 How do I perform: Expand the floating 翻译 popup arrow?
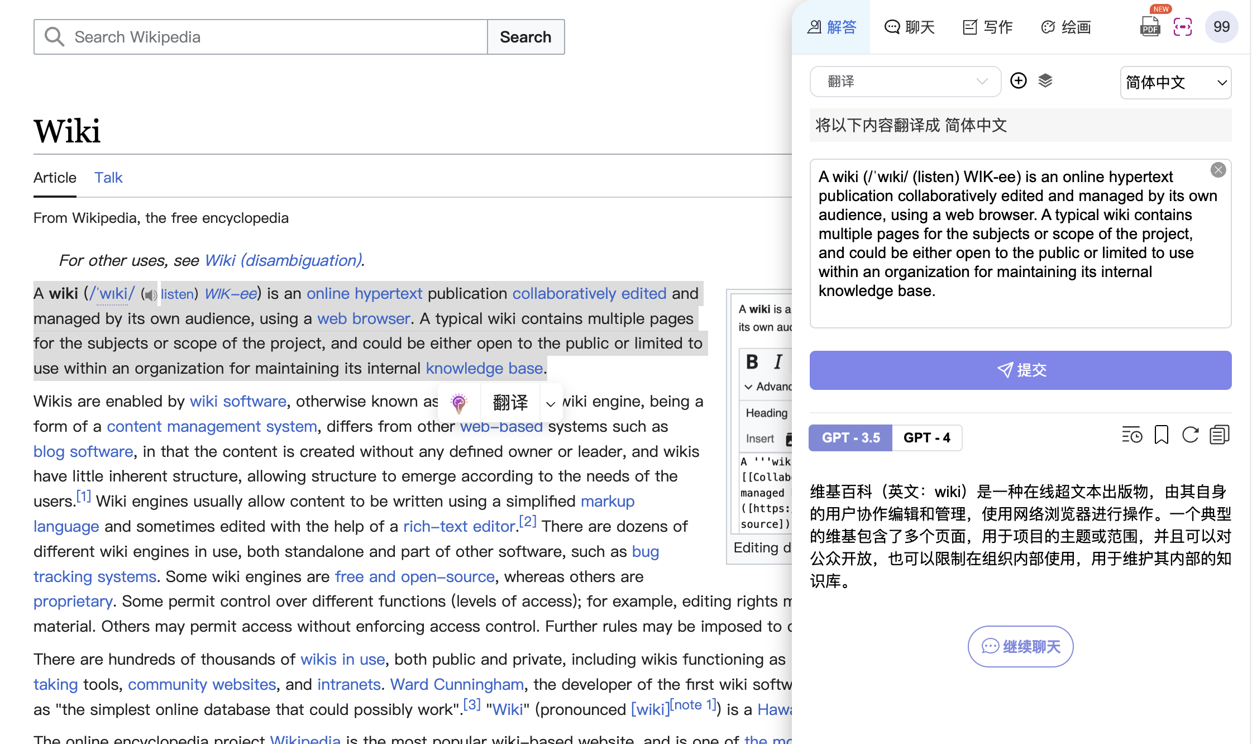551,403
